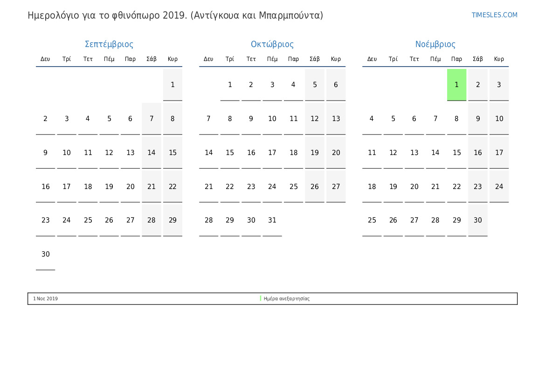Viewport: 545px width, 385px height.
Task: Click day 27 in Οκτώβριος
Action: (x=336, y=187)
